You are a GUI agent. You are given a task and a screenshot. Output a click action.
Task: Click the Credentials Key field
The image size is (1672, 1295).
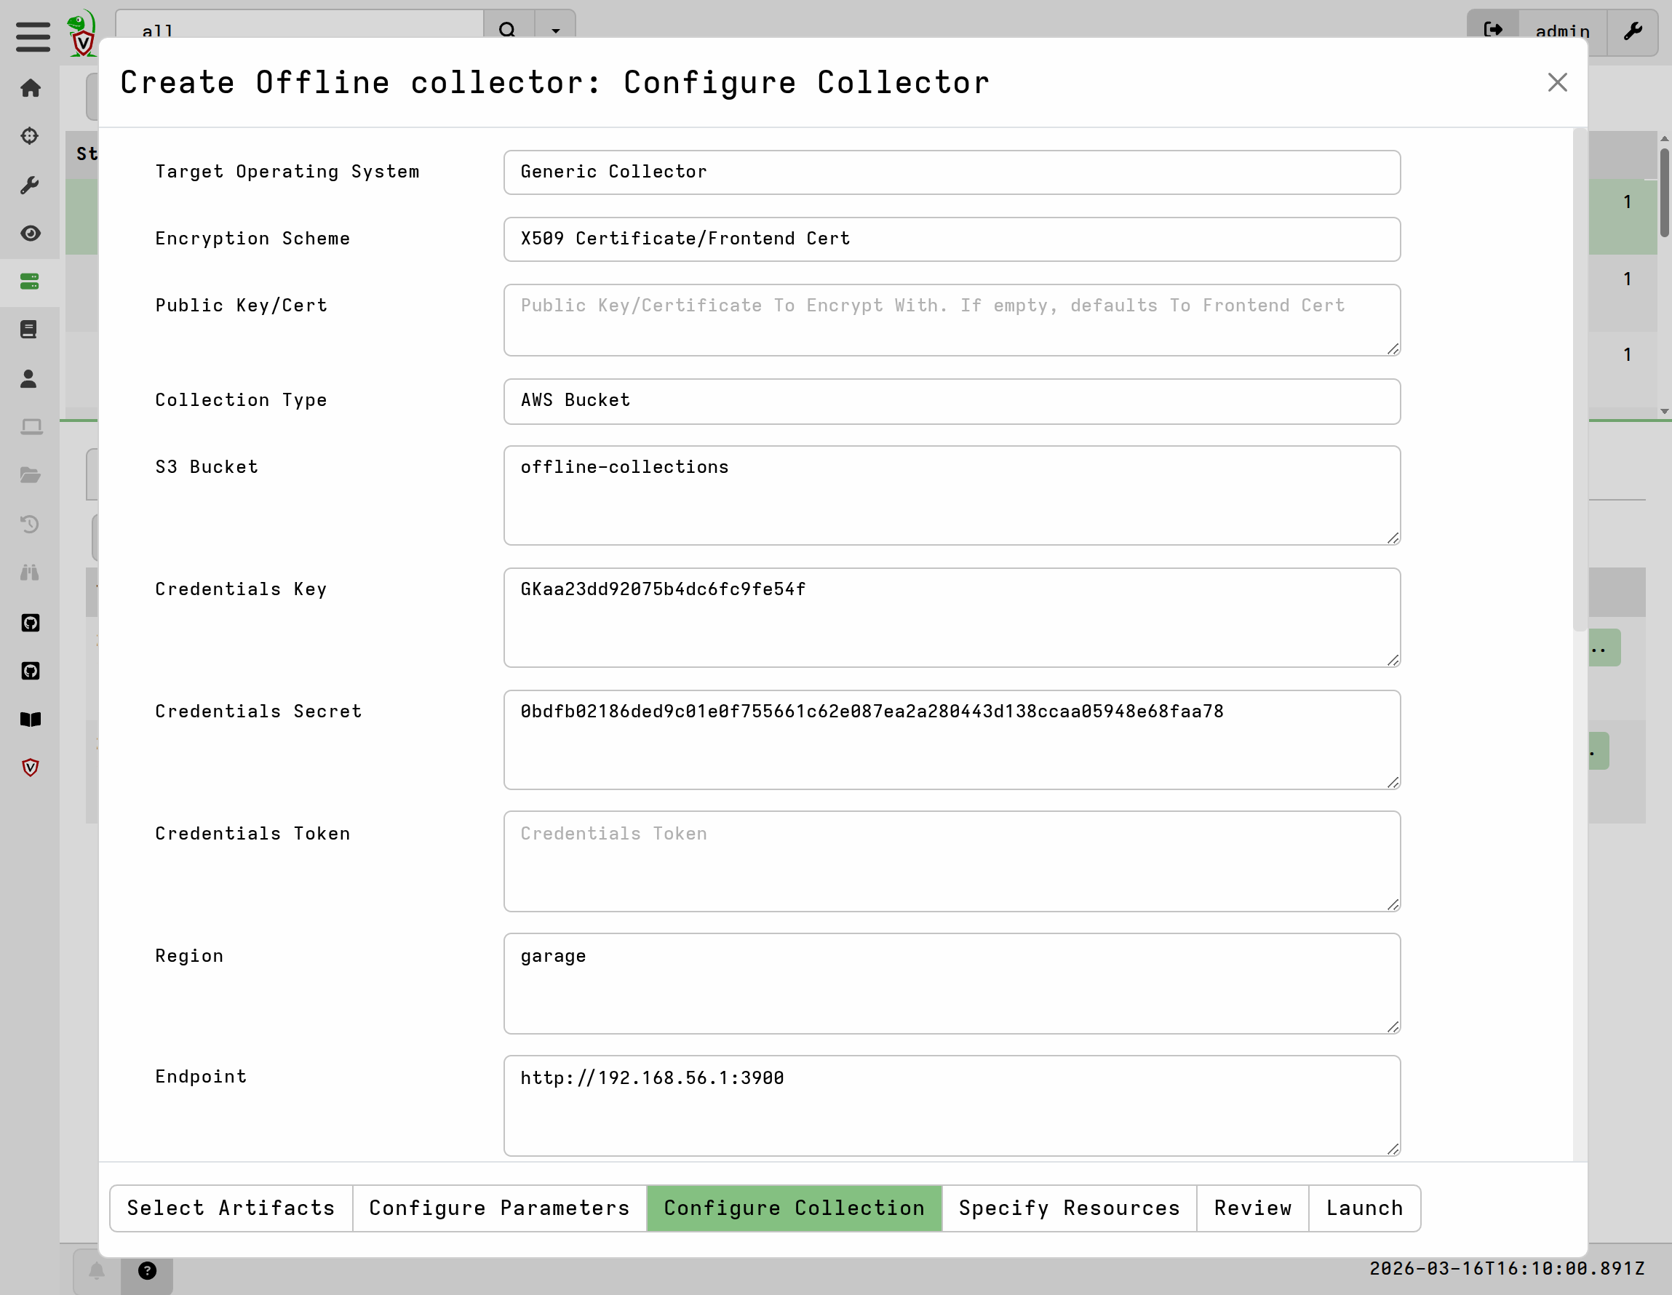tap(952, 618)
